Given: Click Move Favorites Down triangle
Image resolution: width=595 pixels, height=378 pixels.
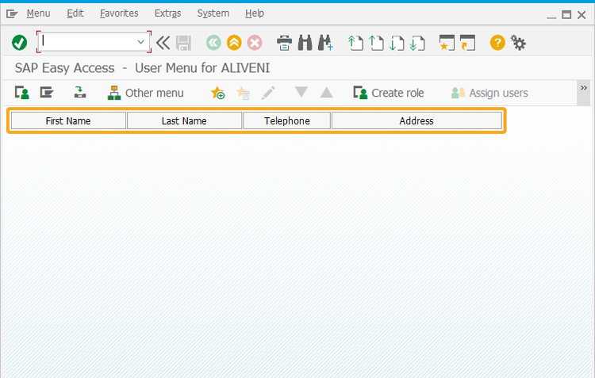Looking at the screenshot, I should coord(301,92).
